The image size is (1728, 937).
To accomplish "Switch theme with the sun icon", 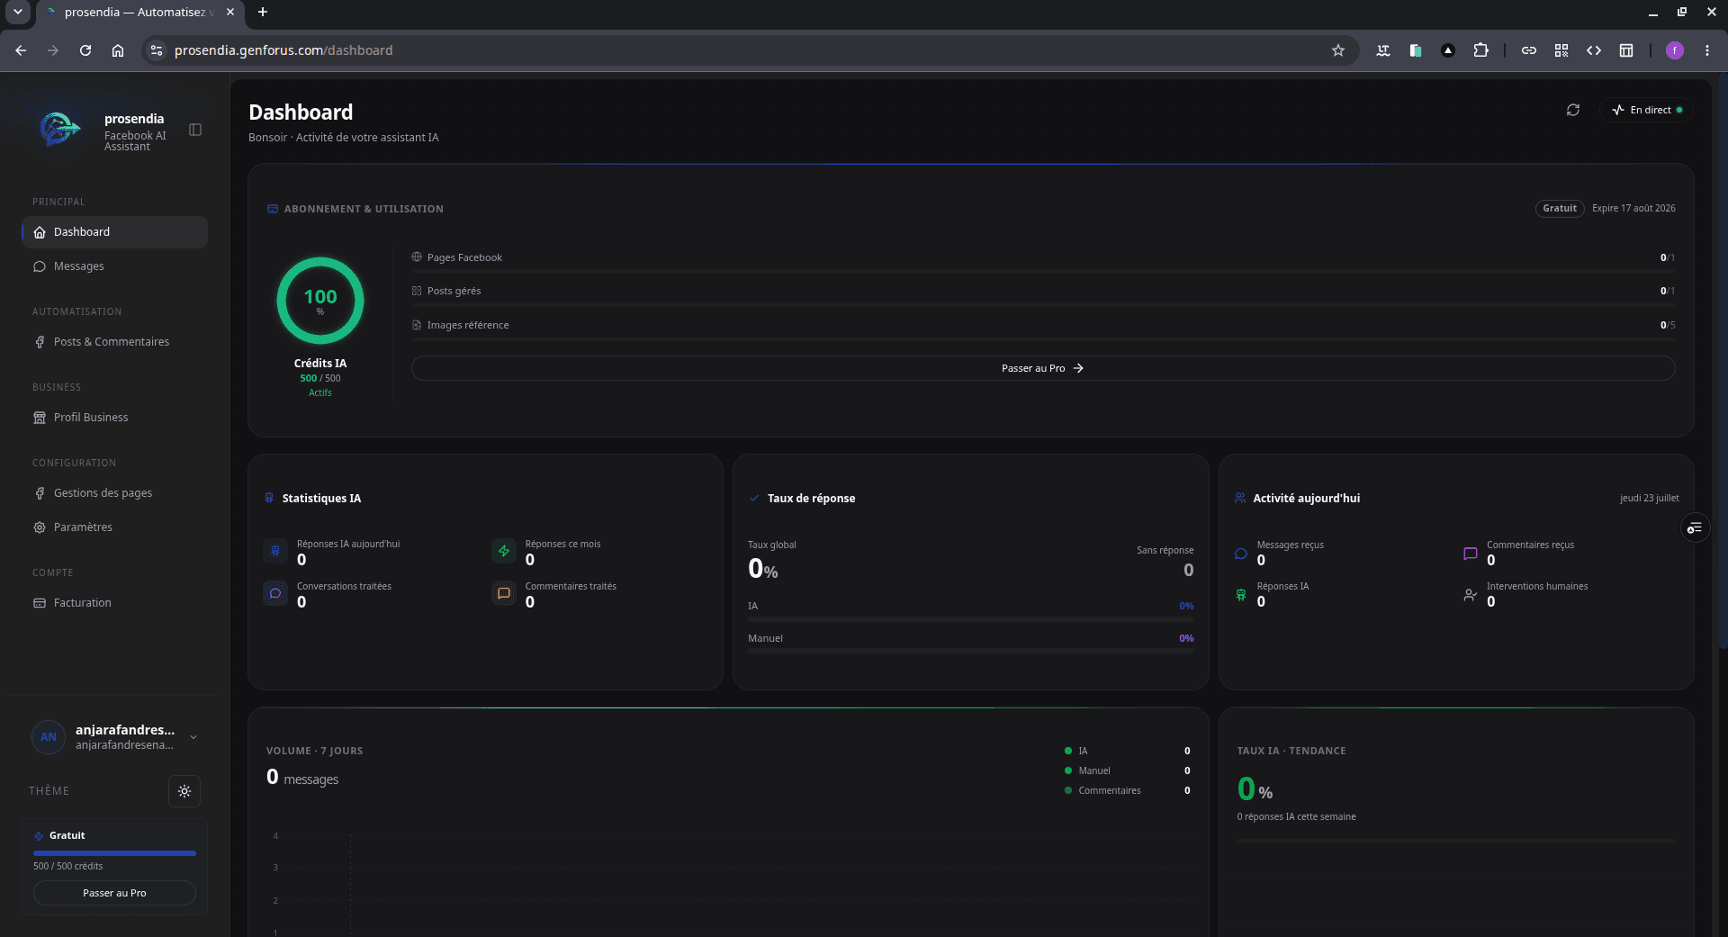I will [184, 791].
